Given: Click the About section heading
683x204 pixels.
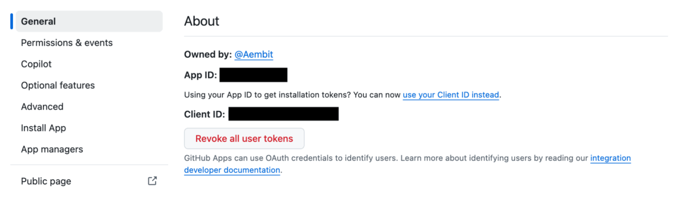Looking at the screenshot, I should pyautogui.click(x=202, y=21).
